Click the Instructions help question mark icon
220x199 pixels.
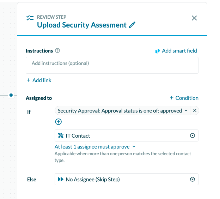click(x=57, y=51)
